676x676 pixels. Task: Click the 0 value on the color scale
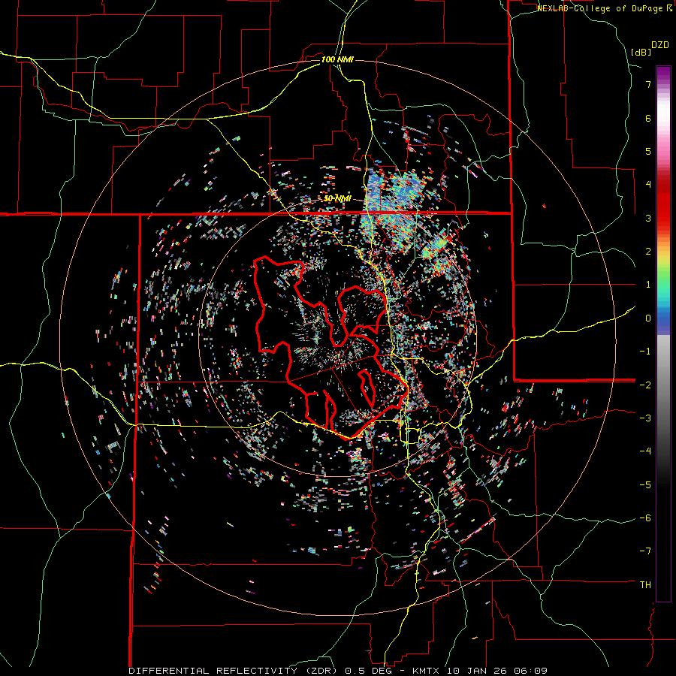pos(648,318)
